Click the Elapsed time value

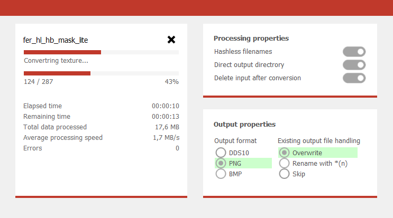(x=165, y=106)
